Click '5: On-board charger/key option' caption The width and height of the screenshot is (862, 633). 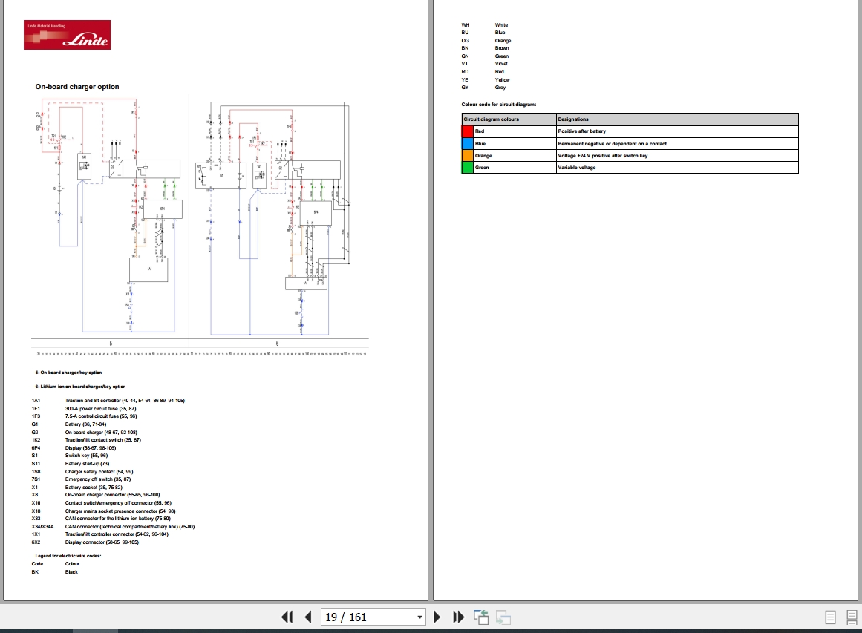69,373
